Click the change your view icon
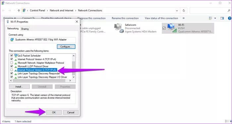Image resolution: width=232 pixels, height=124 pixels. [x=210, y=18]
